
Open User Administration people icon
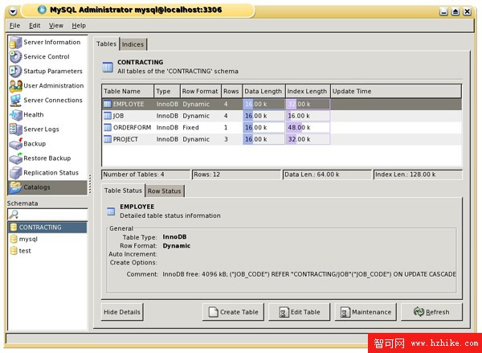pyautogui.click(x=15, y=86)
